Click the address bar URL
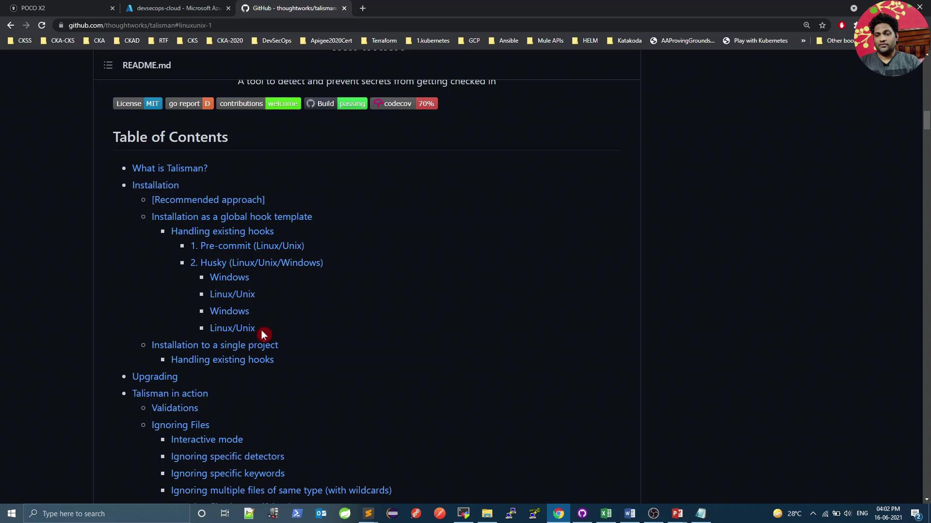This screenshot has width=931, height=523. (x=140, y=25)
